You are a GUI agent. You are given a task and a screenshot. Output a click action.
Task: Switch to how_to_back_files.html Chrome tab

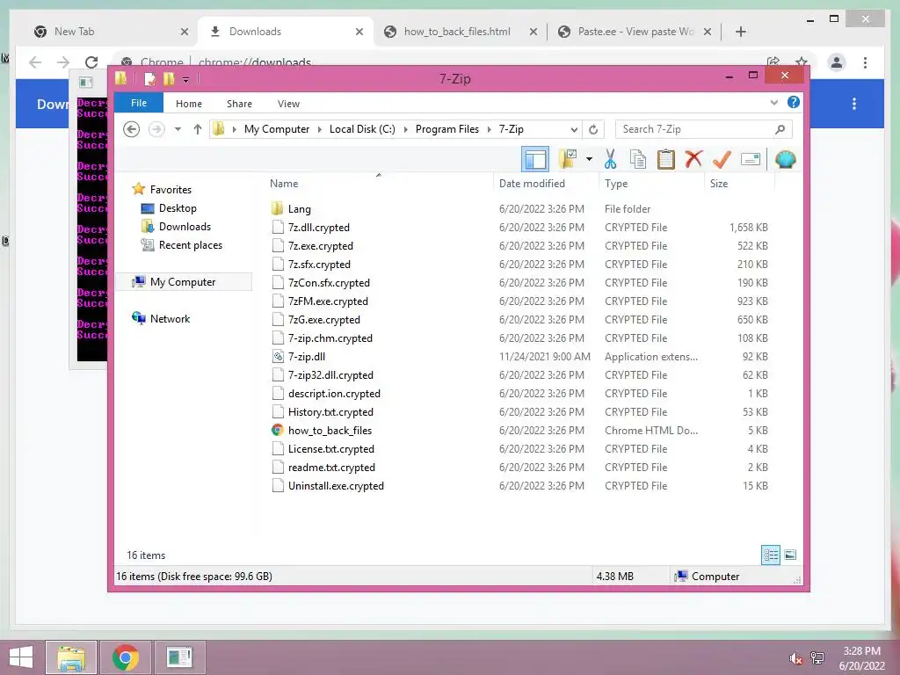[x=459, y=32]
